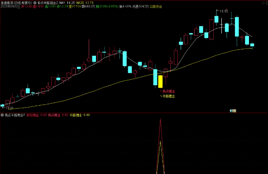This screenshot has width=268, height=174.
Task: Click the stock name title with period info
Action: [x=16, y=3]
